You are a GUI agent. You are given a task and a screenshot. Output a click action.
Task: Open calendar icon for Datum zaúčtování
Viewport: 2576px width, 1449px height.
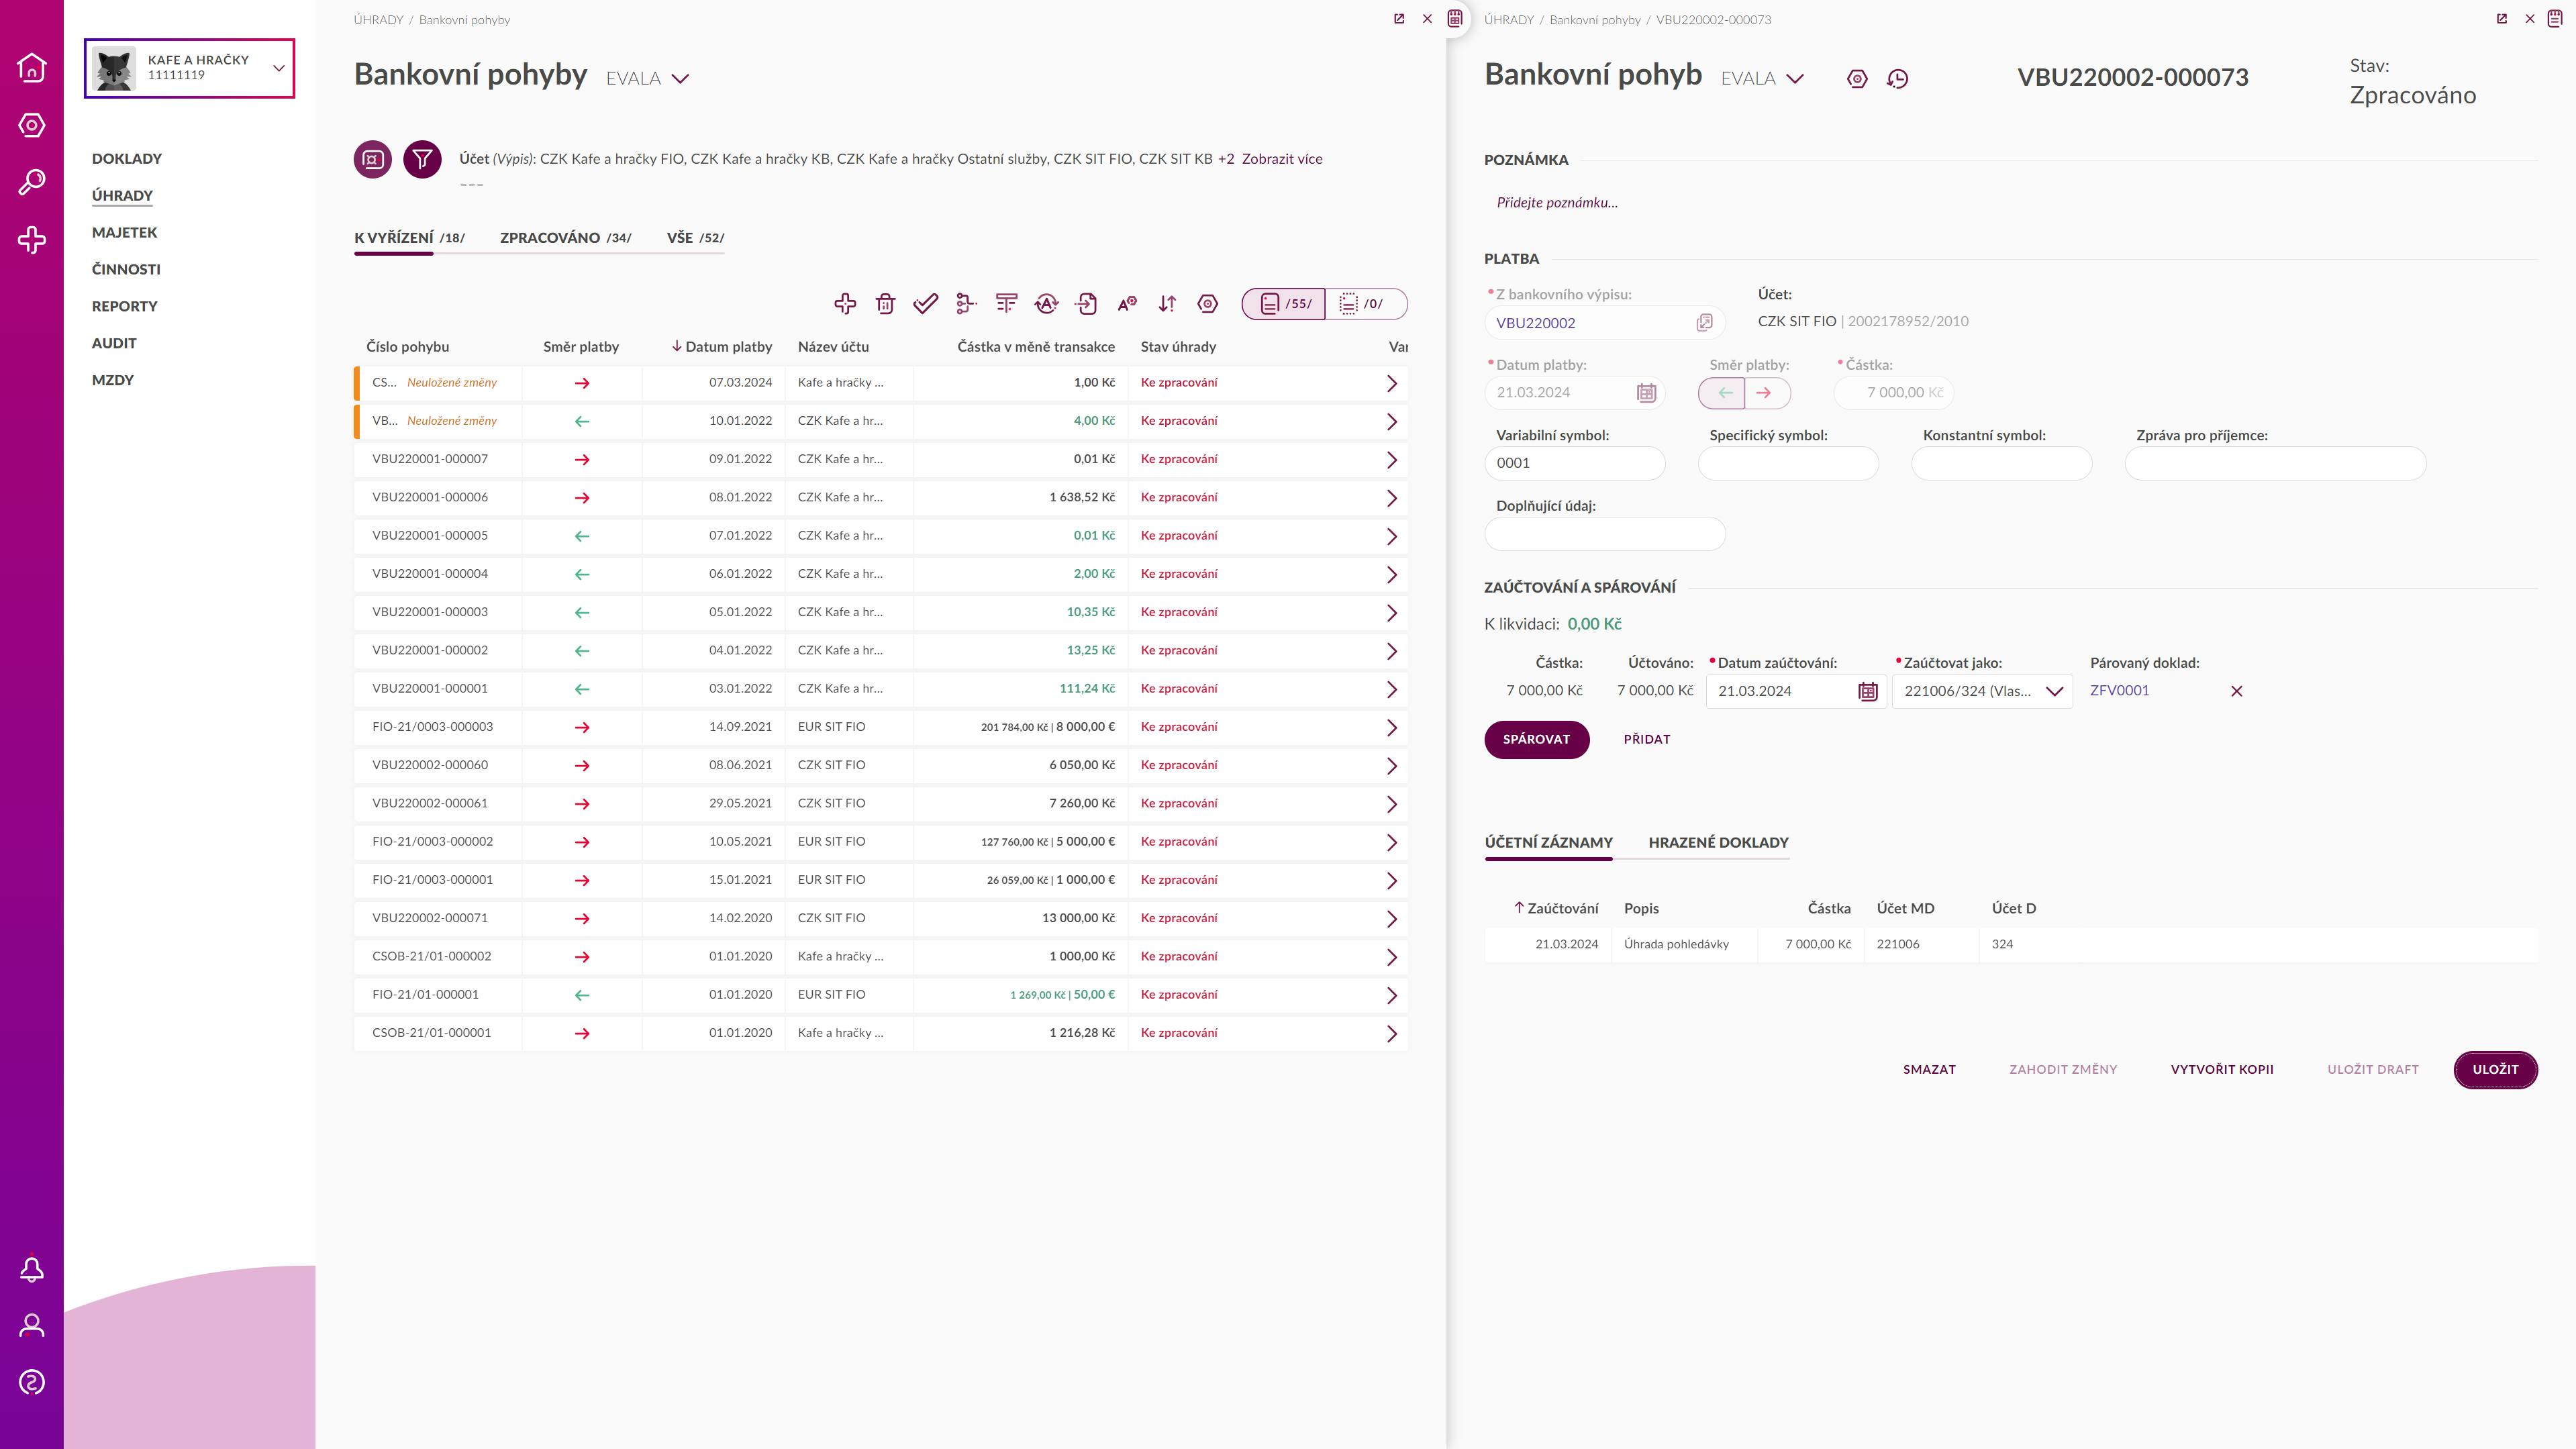tap(1867, 691)
